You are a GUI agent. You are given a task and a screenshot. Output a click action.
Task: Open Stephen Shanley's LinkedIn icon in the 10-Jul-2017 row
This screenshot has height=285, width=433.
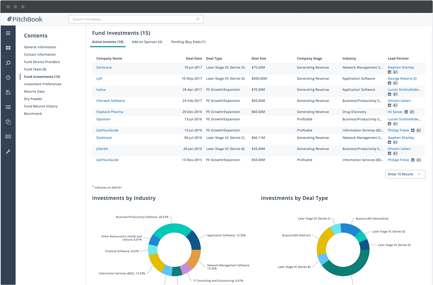389,72
